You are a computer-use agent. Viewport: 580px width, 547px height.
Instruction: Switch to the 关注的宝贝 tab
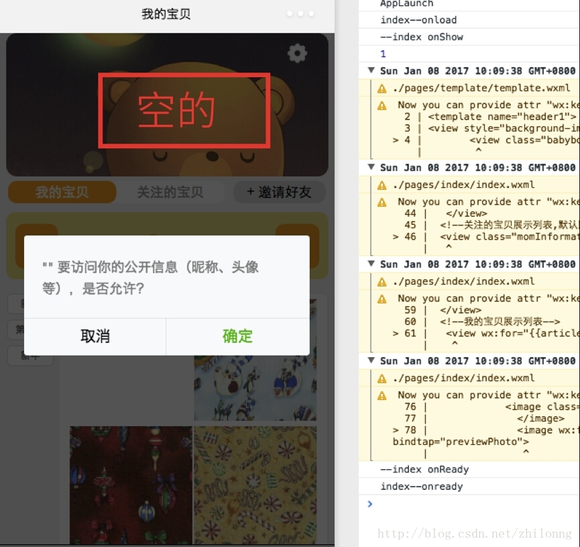[x=170, y=192]
